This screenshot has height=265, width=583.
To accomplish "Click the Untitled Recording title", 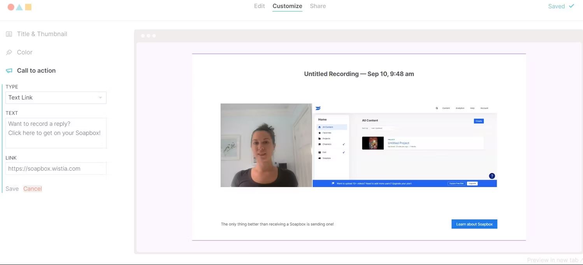I will pos(359,74).
